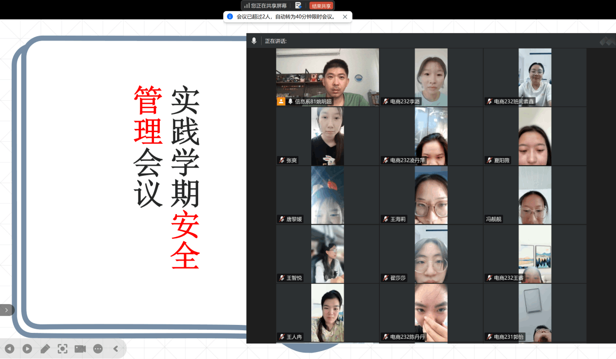Screen dimensions: 616x359
Task: Click the microphone icon beside 正在讲话
Action: 254,41
